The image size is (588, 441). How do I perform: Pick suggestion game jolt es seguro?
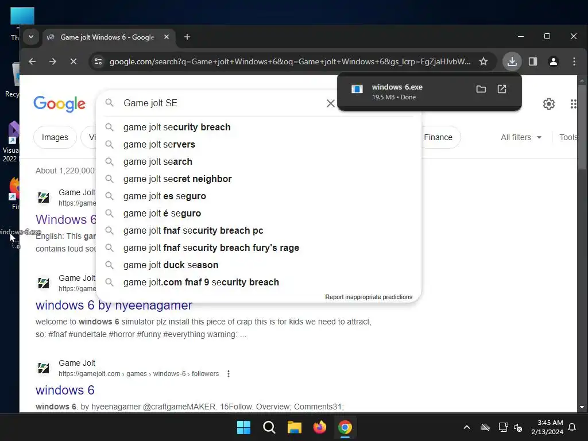(x=259, y=196)
